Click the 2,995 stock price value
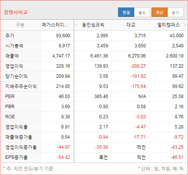This screenshot has height=175, width=188. [102, 36]
